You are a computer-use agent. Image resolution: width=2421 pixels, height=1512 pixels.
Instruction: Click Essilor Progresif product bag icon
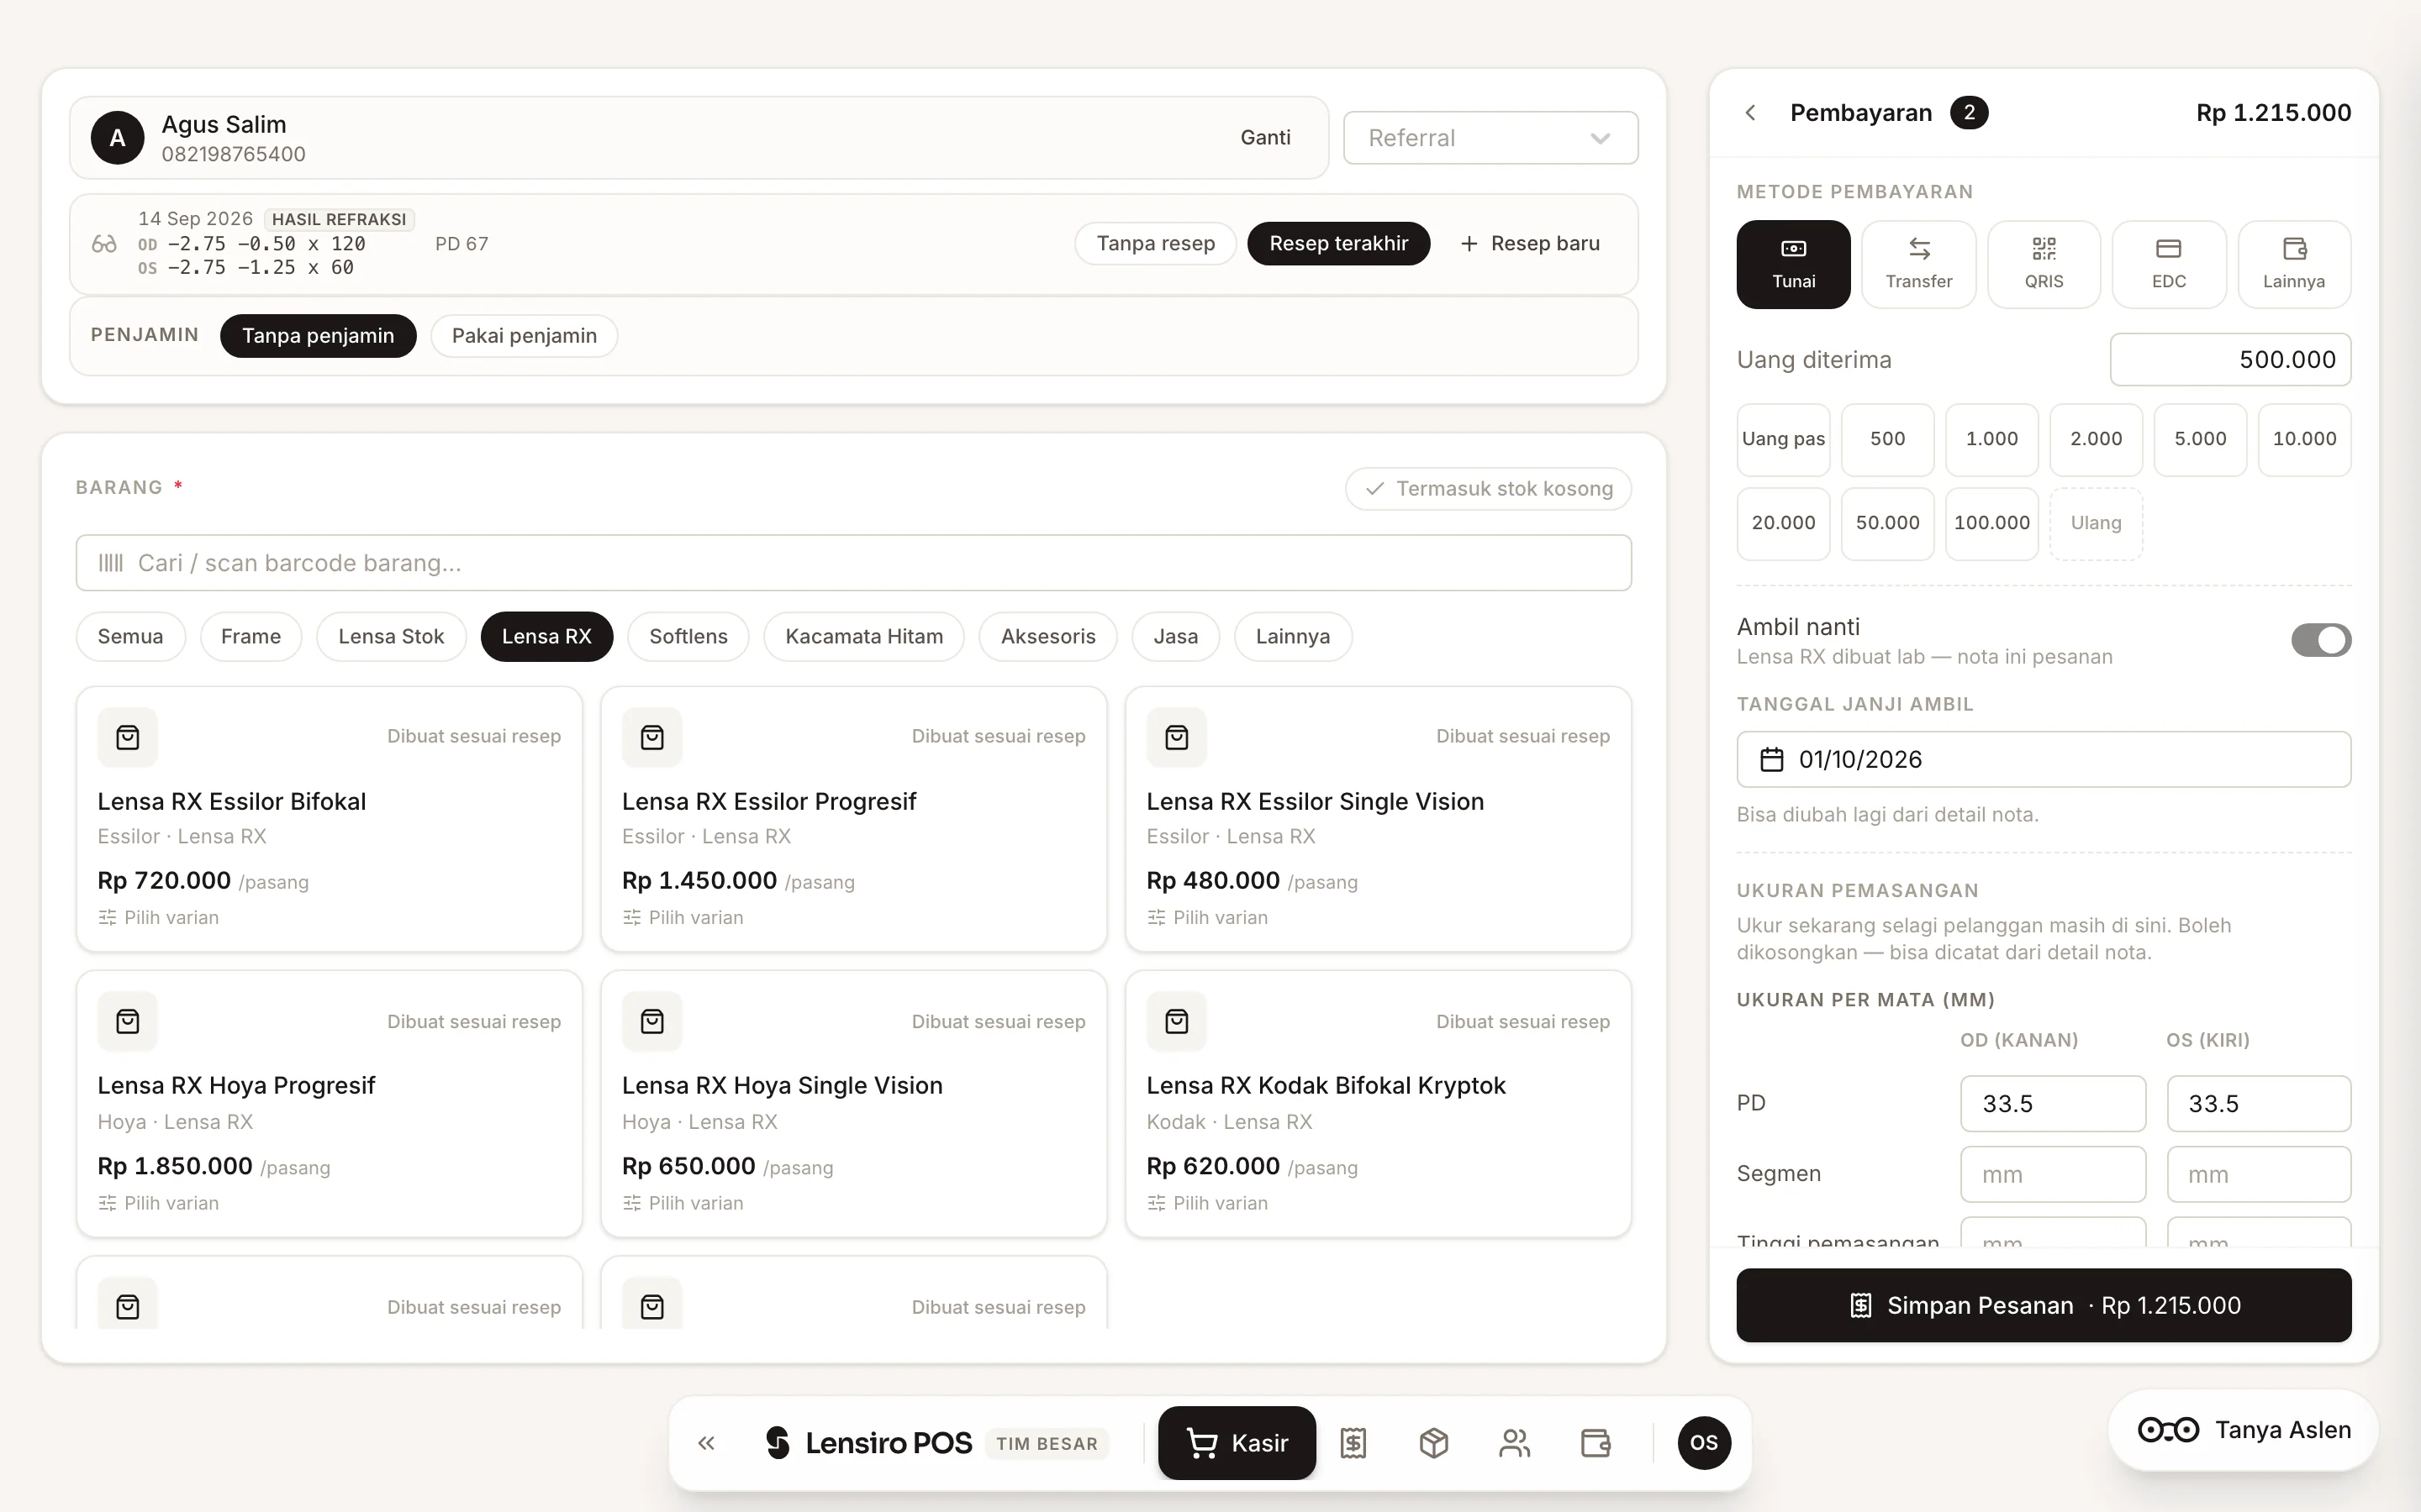click(652, 738)
